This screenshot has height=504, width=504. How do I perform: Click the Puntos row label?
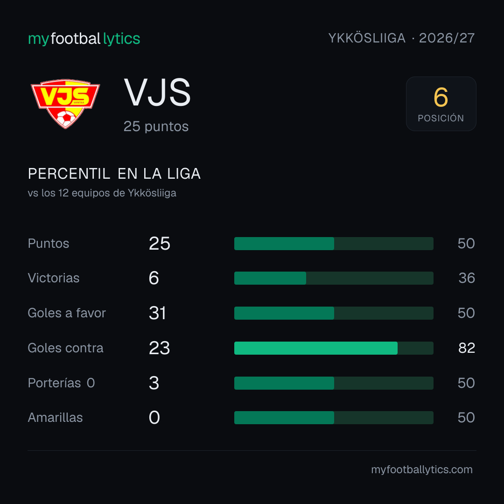tap(49, 244)
